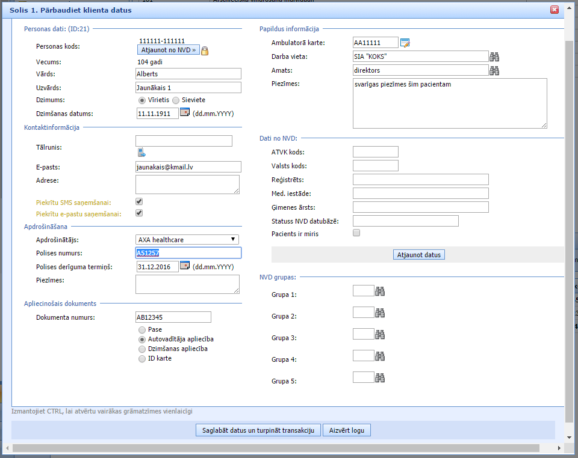Click into the E-pasts input field
The width and height of the screenshot is (578, 458).
click(188, 167)
